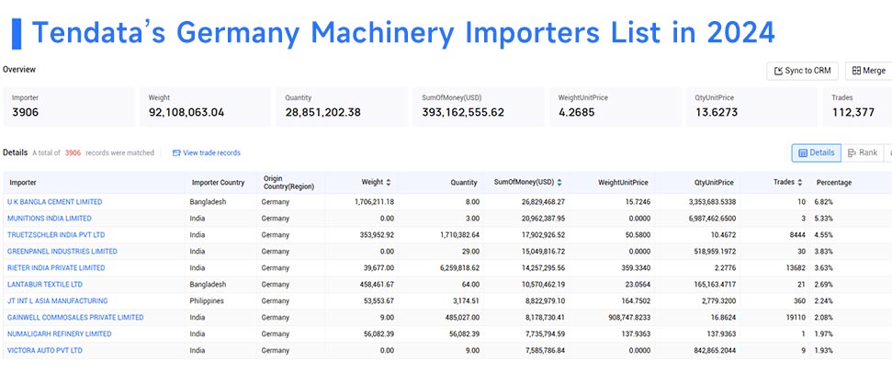Select the Importer 3906 overview card

pos(69,107)
